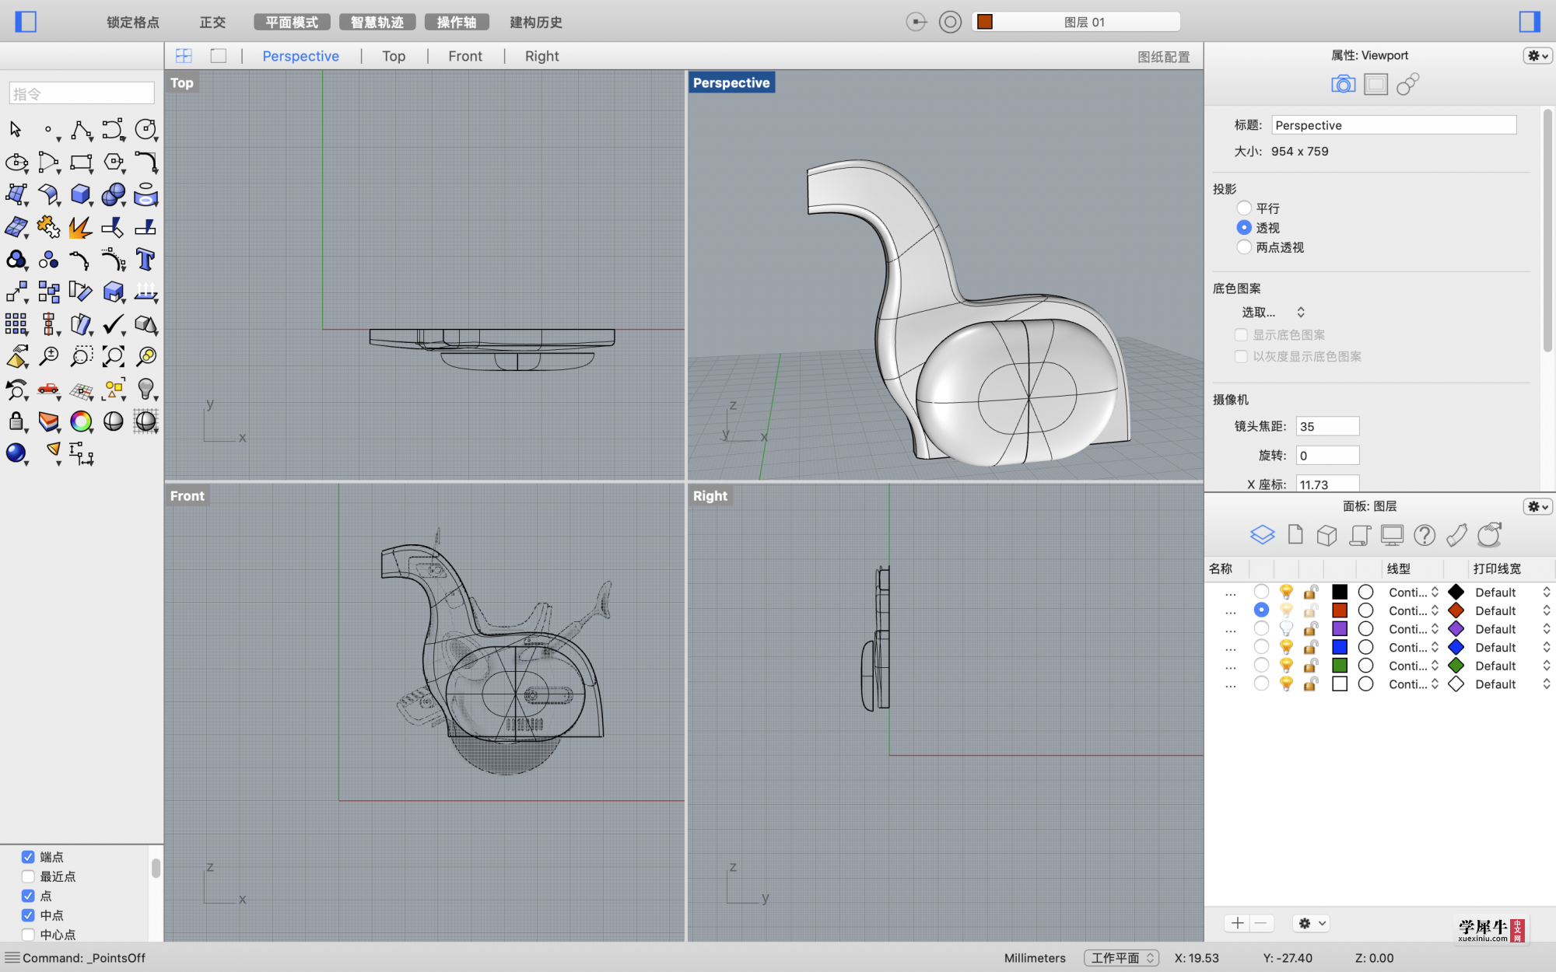The height and width of the screenshot is (972, 1556).
Task: Open the Rectangular Array grid tool
Action: pyautogui.click(x=16, y=323)
